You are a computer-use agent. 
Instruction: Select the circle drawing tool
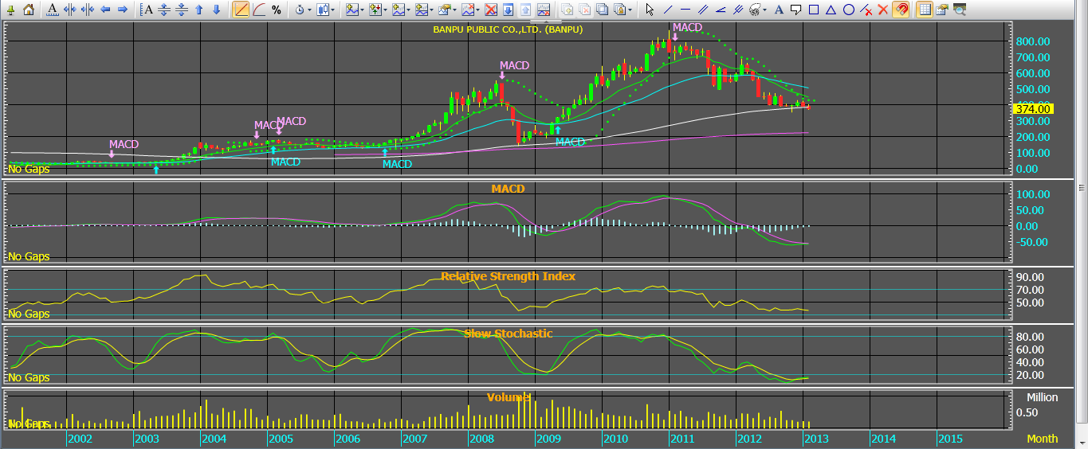pyautogui.click(x=849, y=10)
